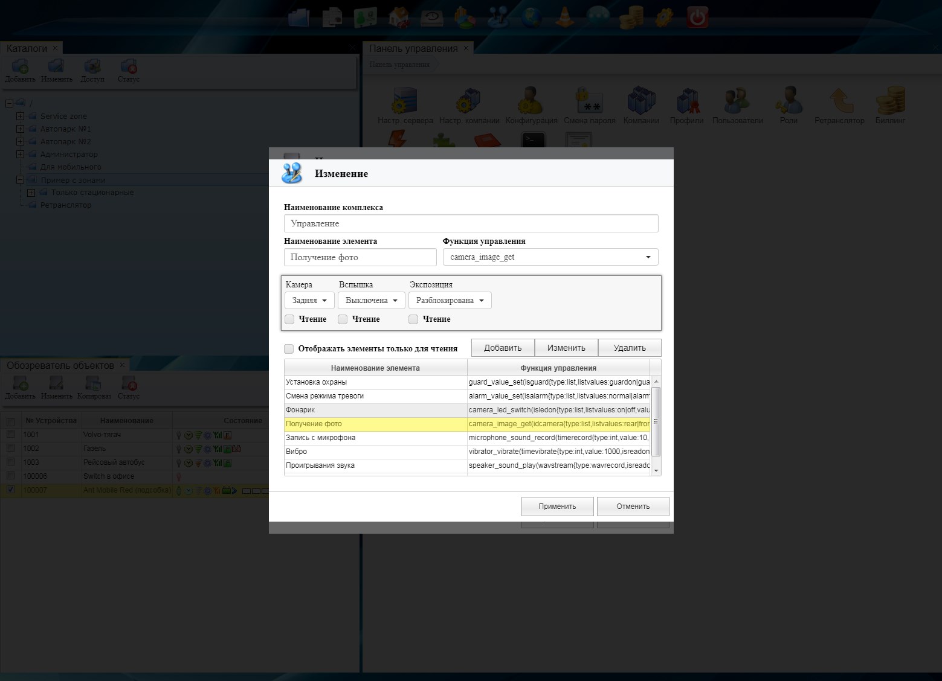This screenshot has height=681, width=942.
Task: Click the Status icon in Object browser toolbar
Action: [129, 385]
